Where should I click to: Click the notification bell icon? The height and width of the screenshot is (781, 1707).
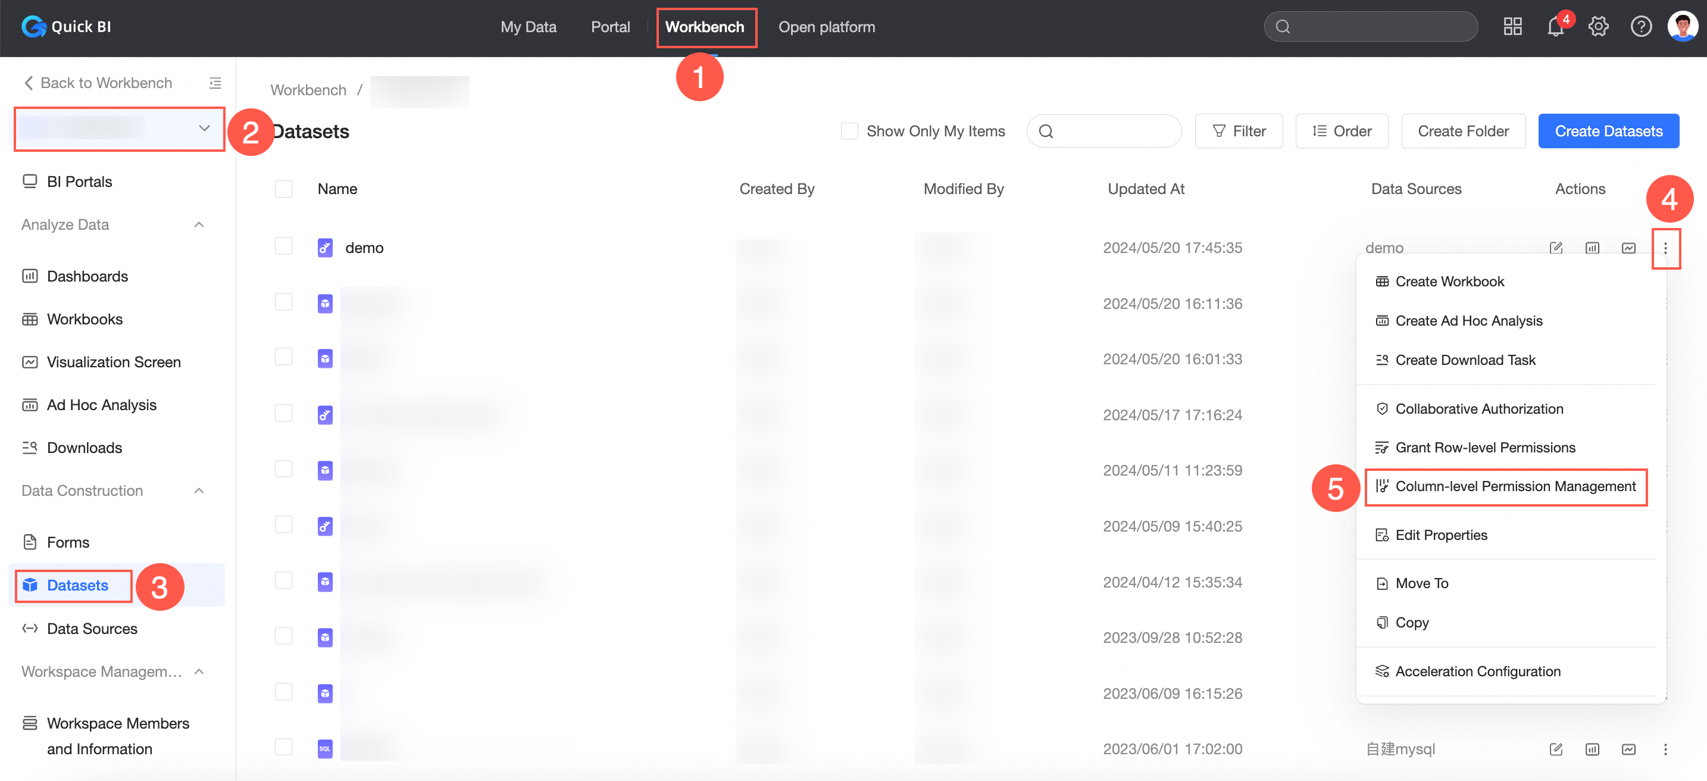pyautogui.click(x=1555, y=27)
